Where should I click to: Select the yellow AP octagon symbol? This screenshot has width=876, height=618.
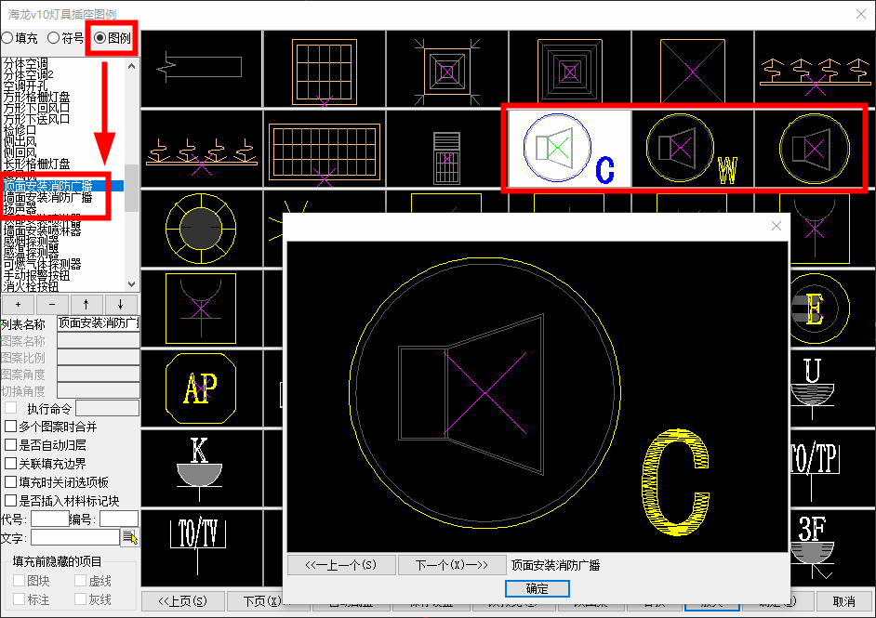(x=200, y=388)
